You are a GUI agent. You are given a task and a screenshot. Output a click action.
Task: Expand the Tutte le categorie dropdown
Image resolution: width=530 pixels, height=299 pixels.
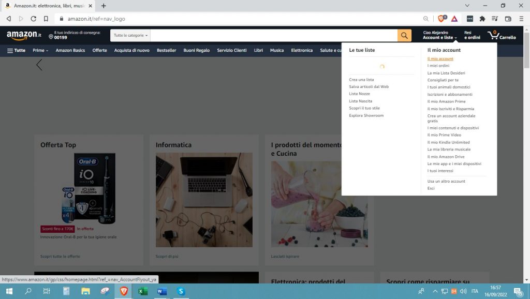coord(129,35)
